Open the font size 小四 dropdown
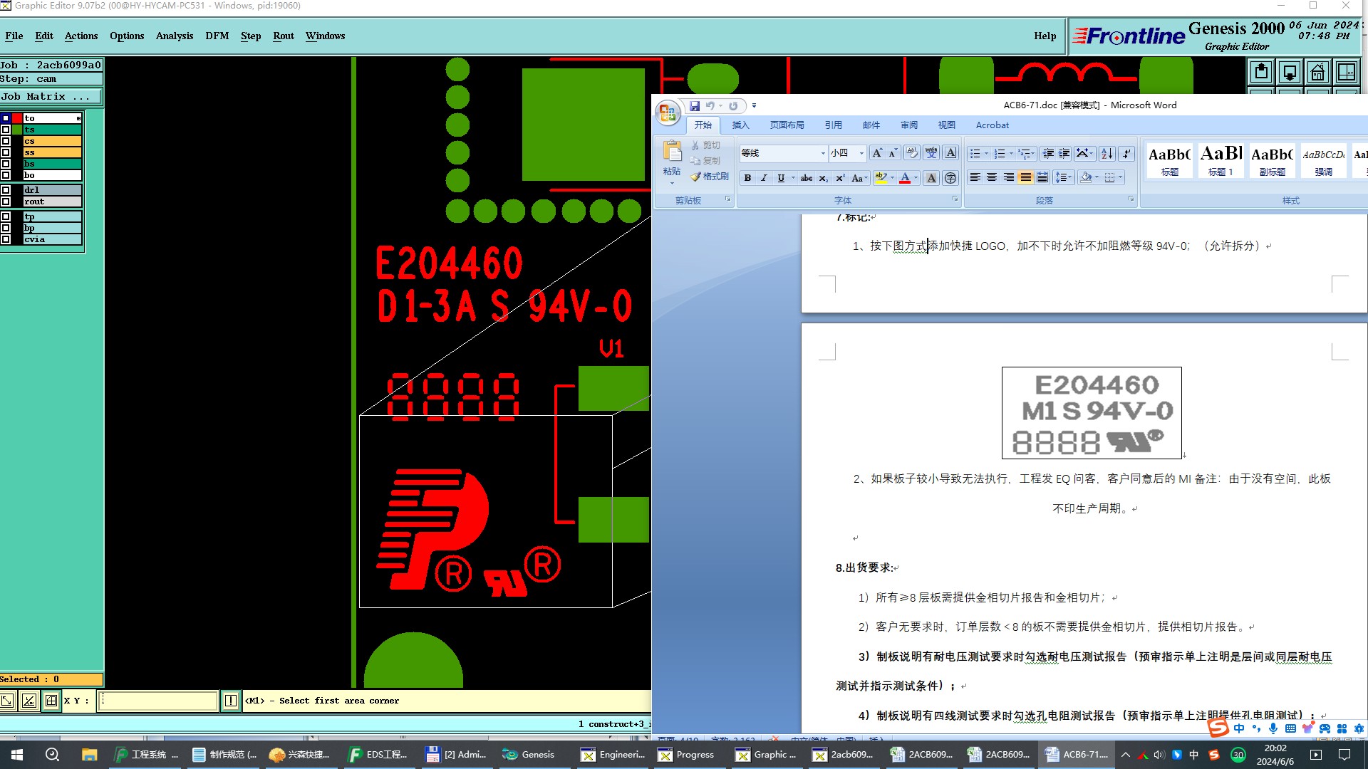The width and height of the screenshot is (1368, 769). [x=861, y=153]
